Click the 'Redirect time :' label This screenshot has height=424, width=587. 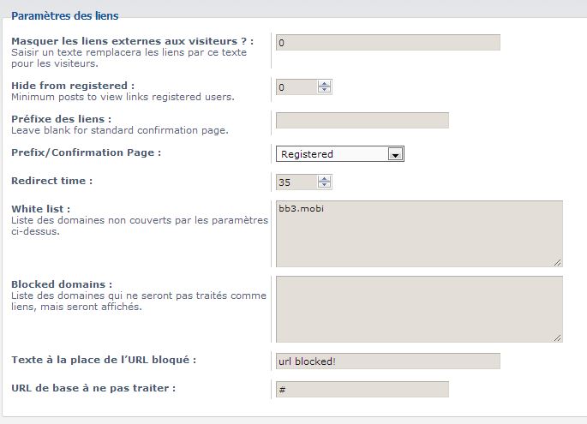coord(51,181)
